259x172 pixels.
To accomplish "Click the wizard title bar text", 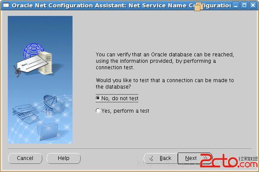I will point(121,6).
